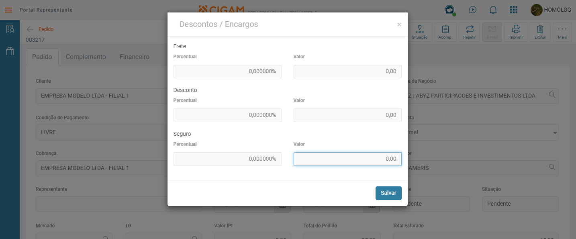This screenshot has width=576, height=239.
Task: Open the notifications bell
Action: click(493, 10)
